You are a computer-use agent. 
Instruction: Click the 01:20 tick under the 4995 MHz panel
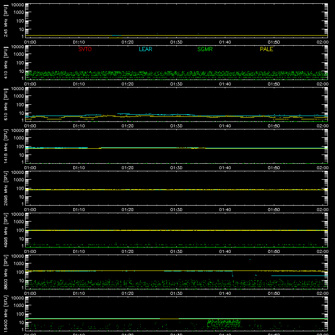[x=128, y=252]
